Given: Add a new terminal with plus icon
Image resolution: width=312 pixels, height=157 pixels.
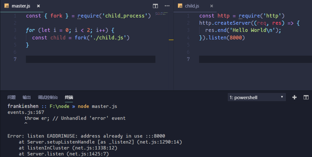Looking at the screenshot, I should click(294, 97).
